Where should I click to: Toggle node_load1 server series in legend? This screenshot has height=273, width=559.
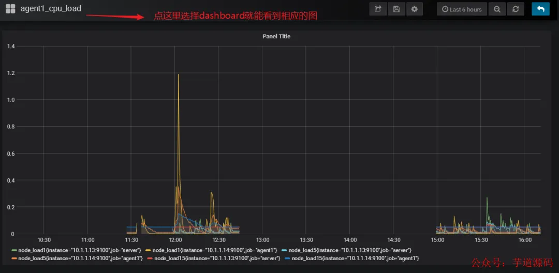pos(80,251)
